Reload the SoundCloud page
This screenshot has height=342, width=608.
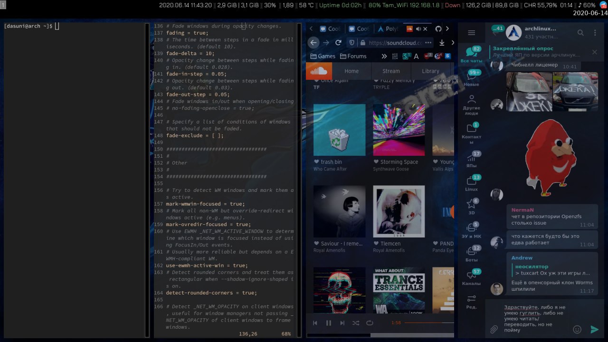coord(338,42)
